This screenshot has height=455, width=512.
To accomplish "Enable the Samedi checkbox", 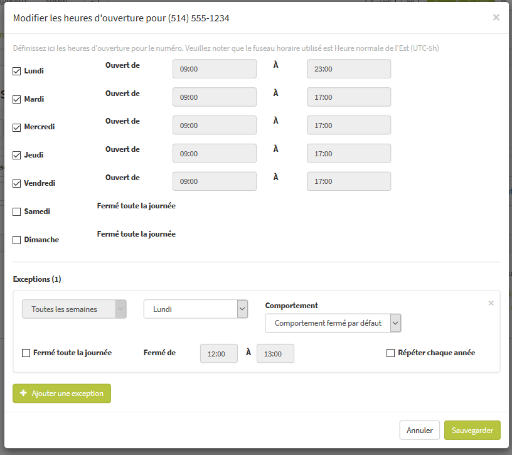I will coord(17,211).
